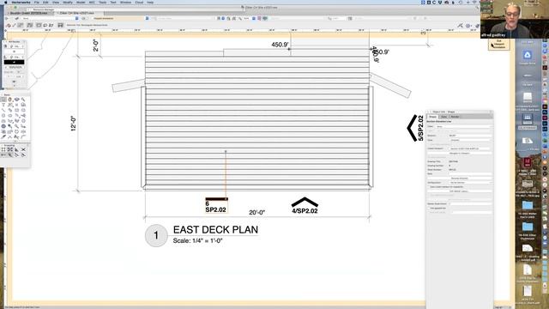Toggle Snap to Angle in Snapping palette
The height and width of the screenshot is (309, 549).
17,149
